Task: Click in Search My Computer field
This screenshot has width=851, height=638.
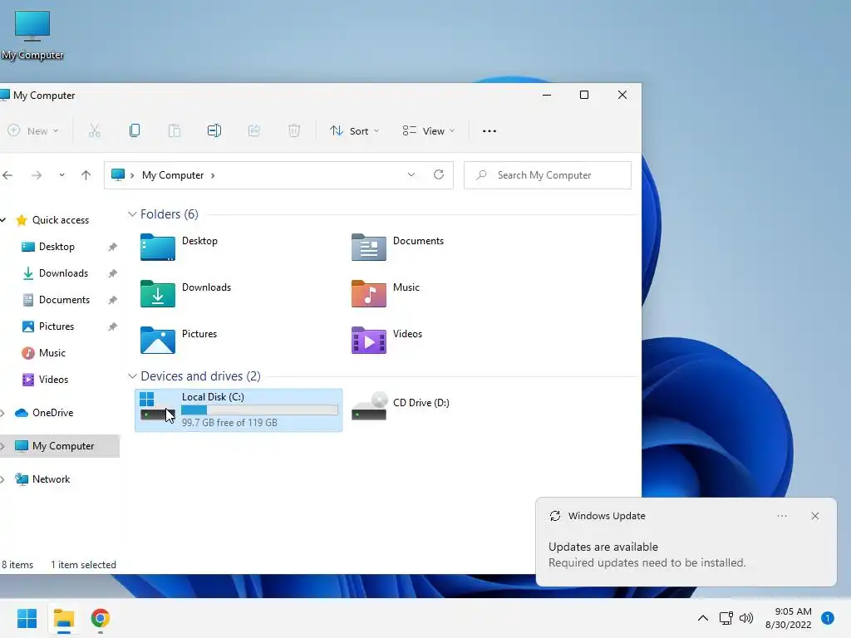Action: pos(548,175)
